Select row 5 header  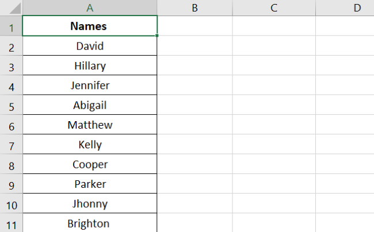tap(11, 106)
